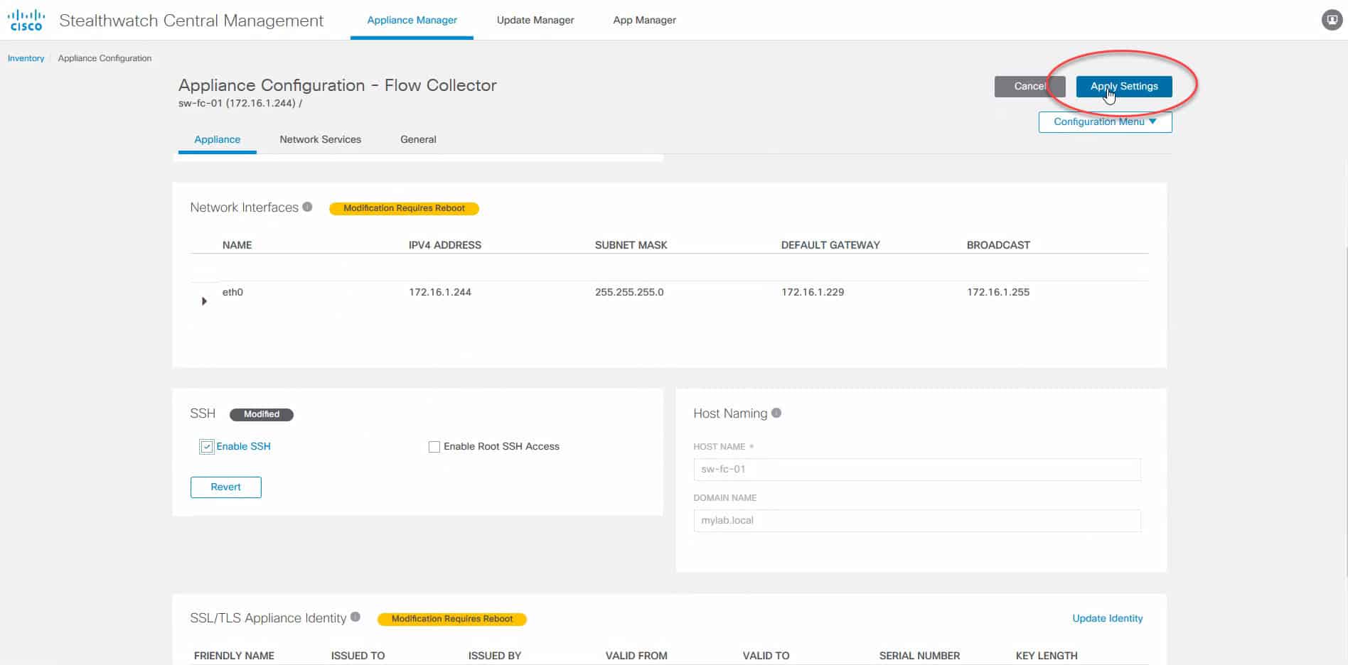
Task: Click the ISSUED TO column header
Action: pos(358,656)
